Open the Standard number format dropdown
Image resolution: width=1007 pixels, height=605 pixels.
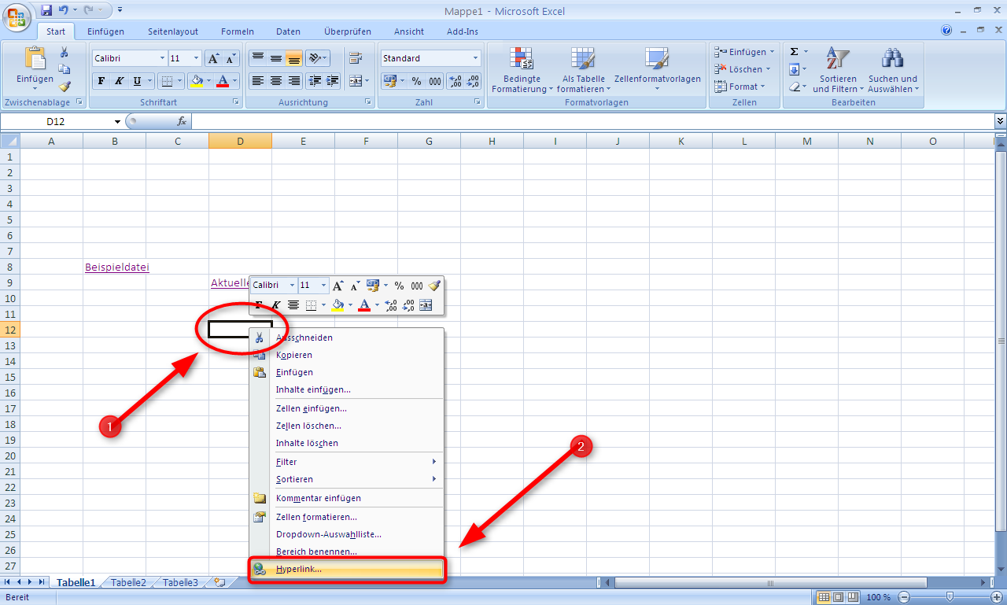tap(476, 58)
